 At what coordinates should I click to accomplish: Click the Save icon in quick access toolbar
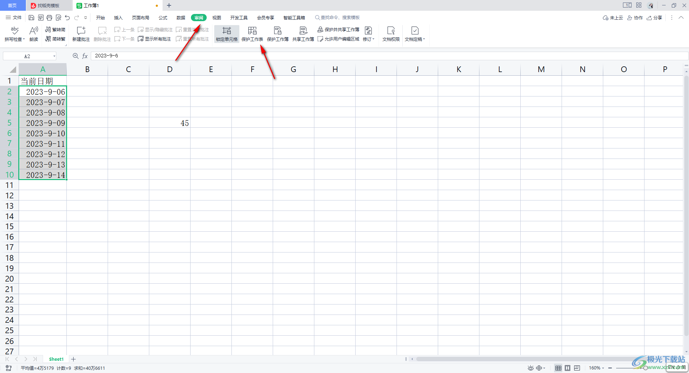[x=31, y=18]
